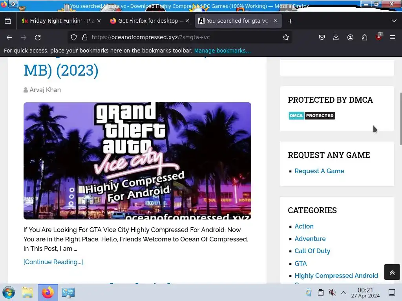Click the DMCA Protected badge
Viewport: 402px width, 301px height.
[x=312, y=116]
